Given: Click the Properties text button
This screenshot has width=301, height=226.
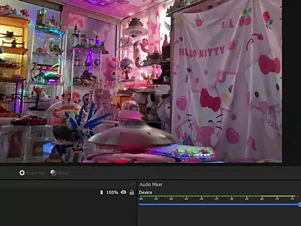Looking at the screenshot, I should [x=35, y=173].
